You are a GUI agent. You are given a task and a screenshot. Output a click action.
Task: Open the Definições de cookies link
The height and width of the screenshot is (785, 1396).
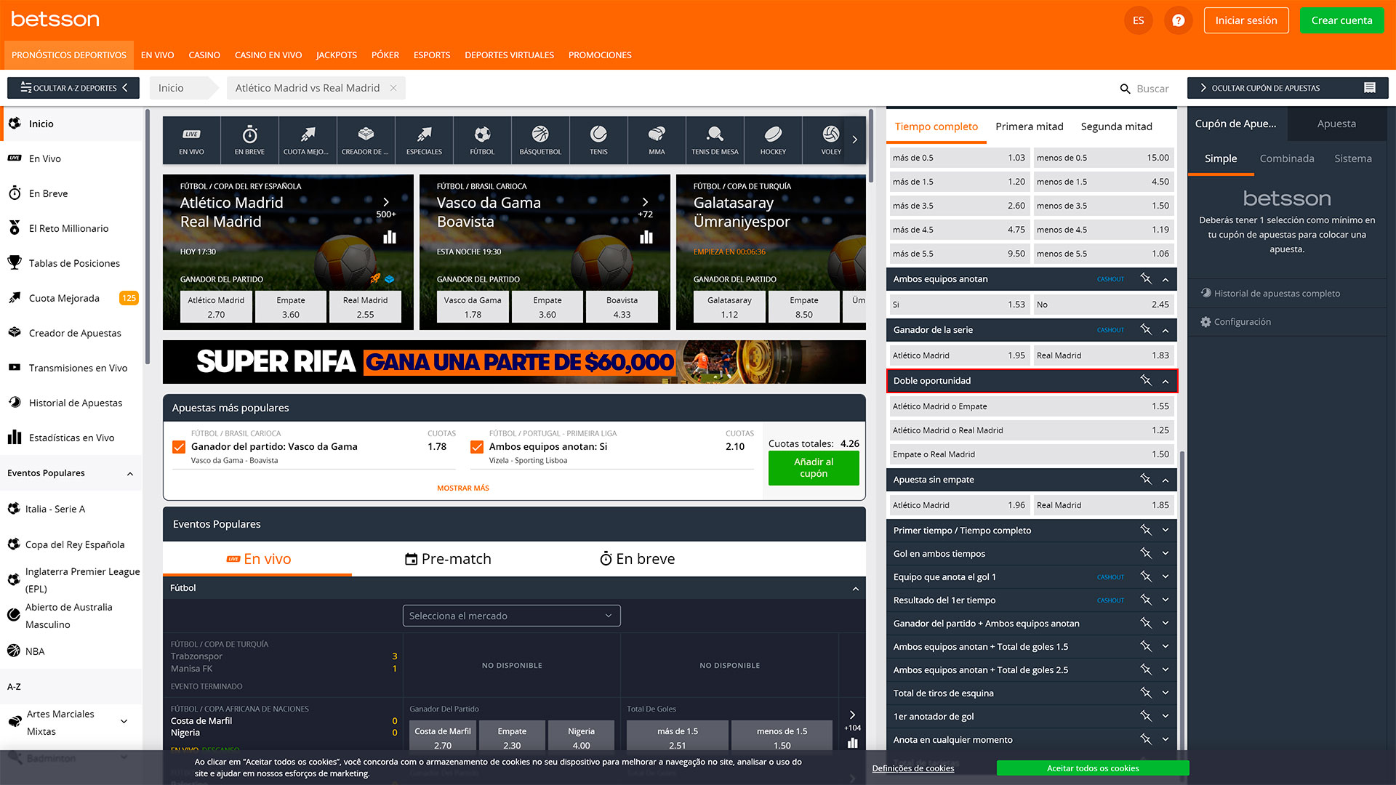[912, 768]
